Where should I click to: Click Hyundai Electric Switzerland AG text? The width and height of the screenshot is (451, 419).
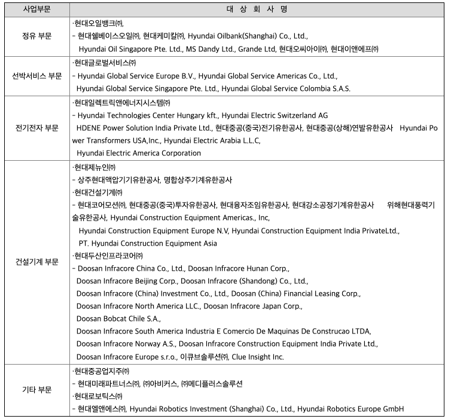point(275,115)
